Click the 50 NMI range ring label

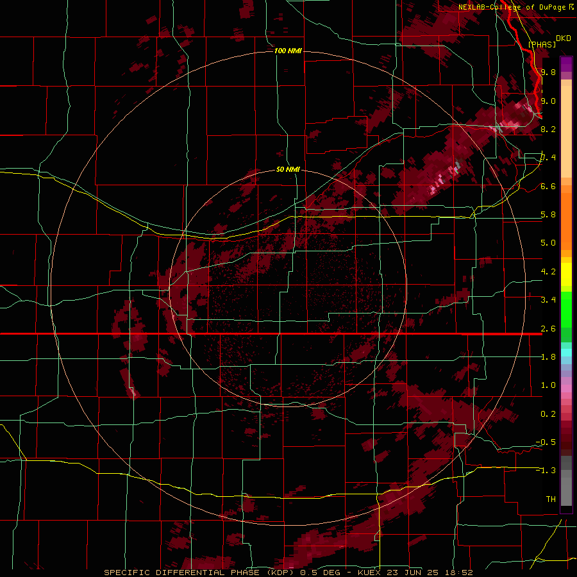pos(288,170)
